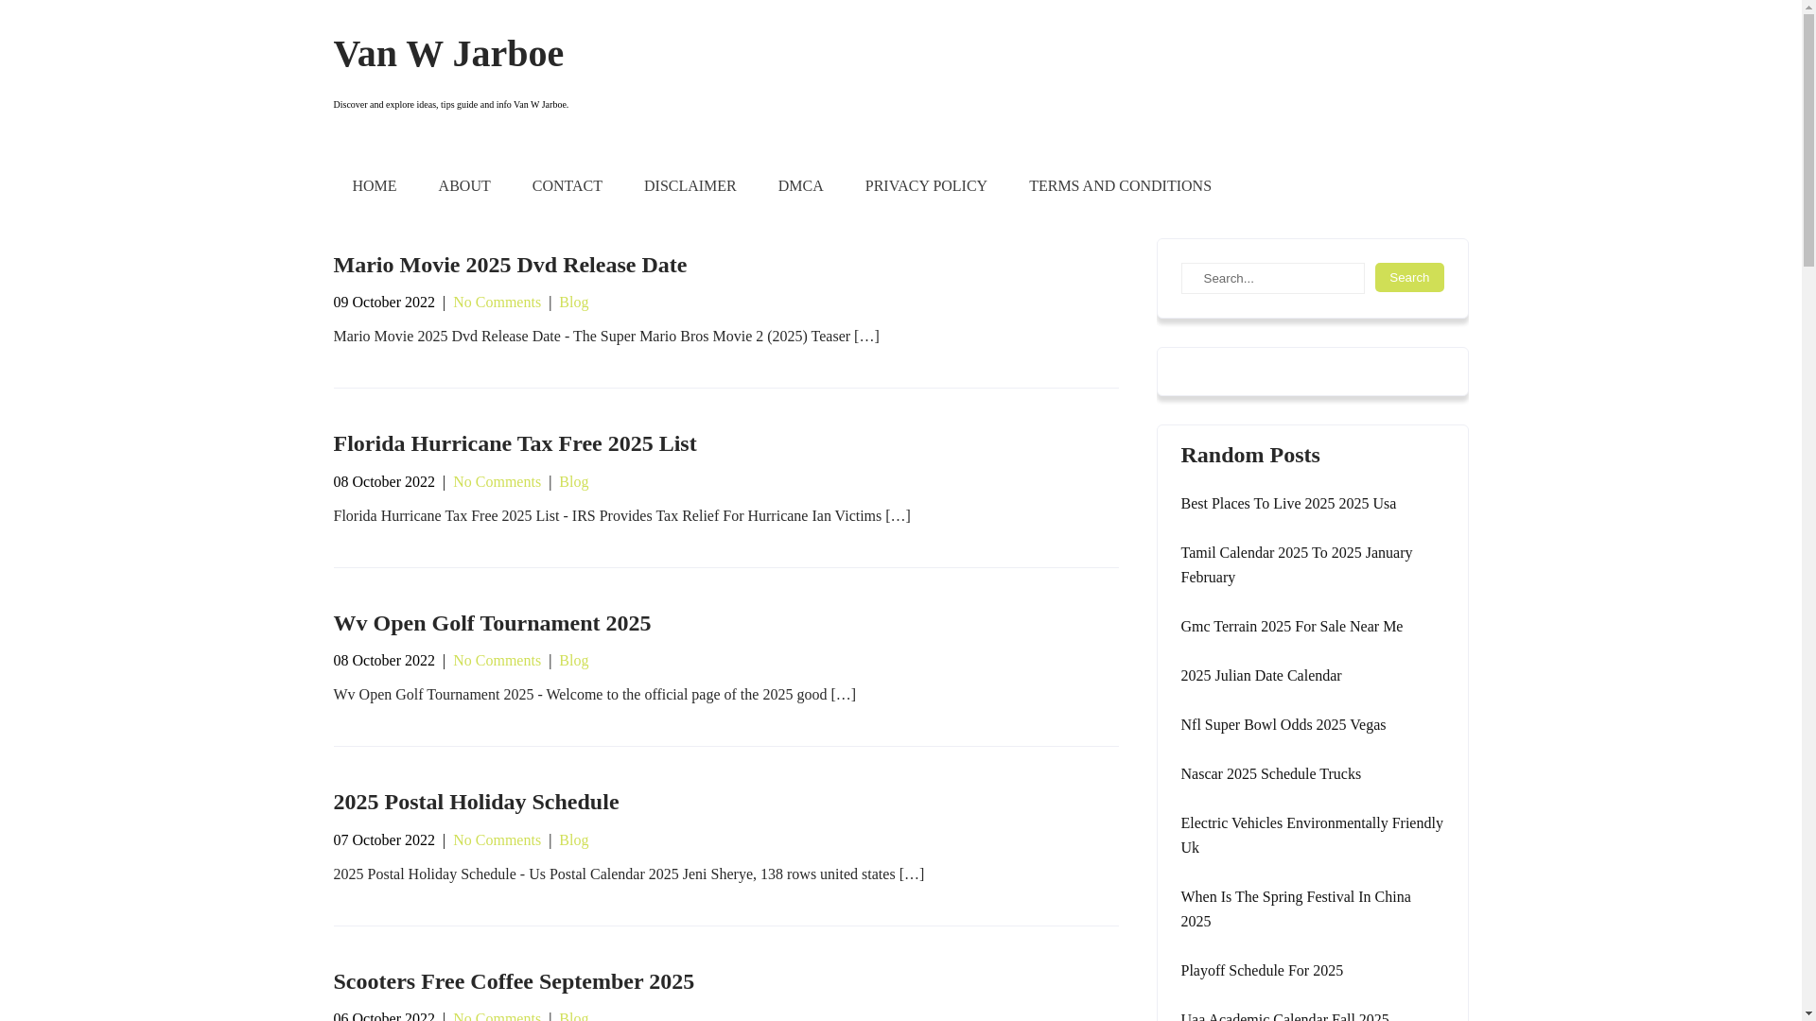
Task: Focus the Search input field
Action: [1272, 278]
